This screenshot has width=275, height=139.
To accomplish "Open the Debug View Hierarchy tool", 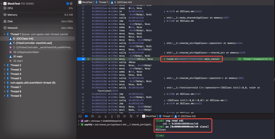I will (x=118, y=116).
